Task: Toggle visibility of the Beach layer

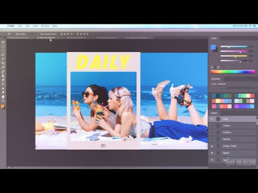Action: [x=212, y=153]
